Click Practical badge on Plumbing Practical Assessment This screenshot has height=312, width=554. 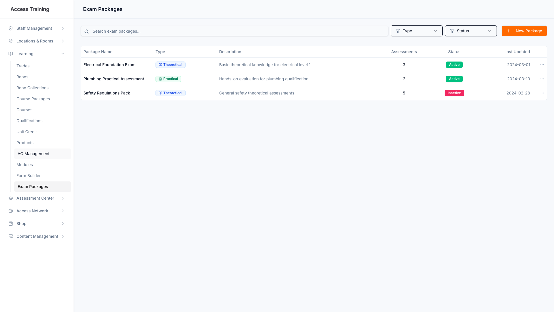(168, 79)
